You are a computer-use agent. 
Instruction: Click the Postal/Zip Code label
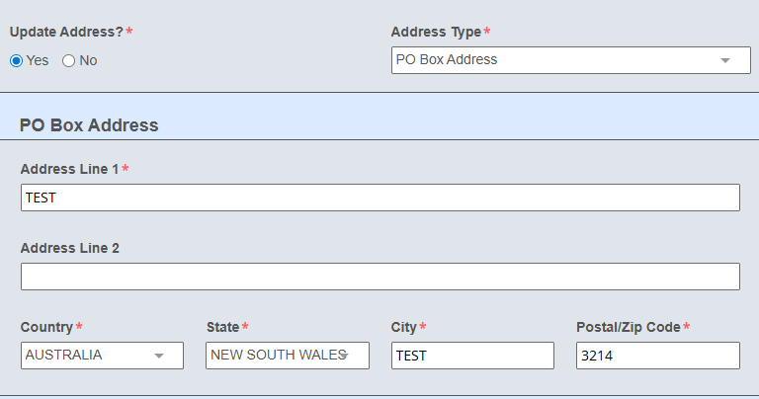629,328
